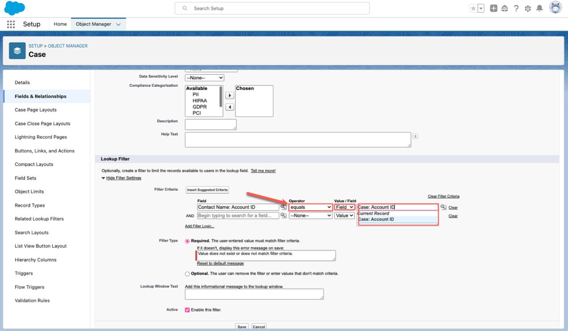Open Object Limits sidebar item

[x=29, y=192]
